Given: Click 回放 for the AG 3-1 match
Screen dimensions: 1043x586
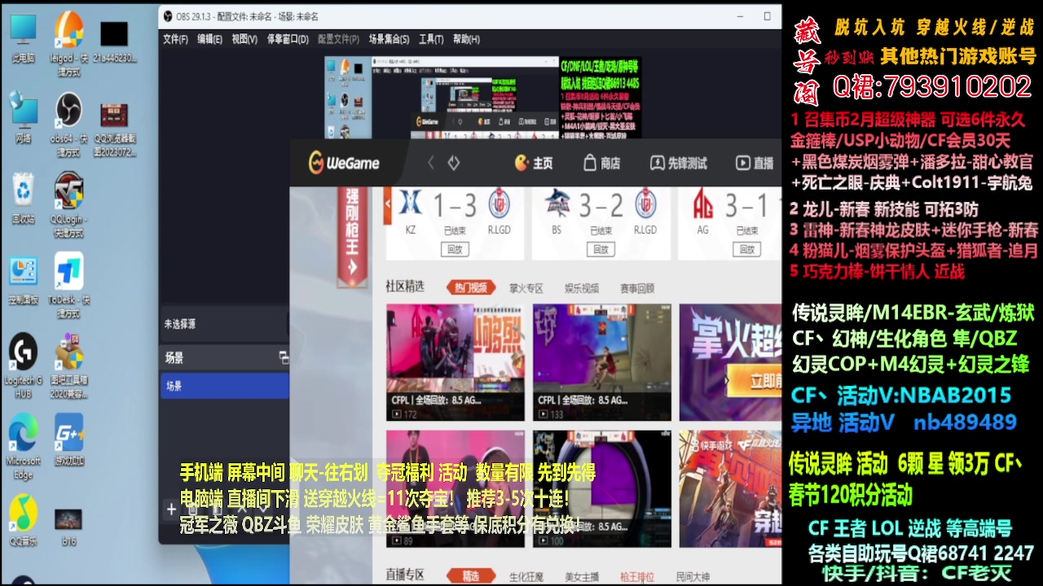Looking at the screenshot, I should coord(747,249).
